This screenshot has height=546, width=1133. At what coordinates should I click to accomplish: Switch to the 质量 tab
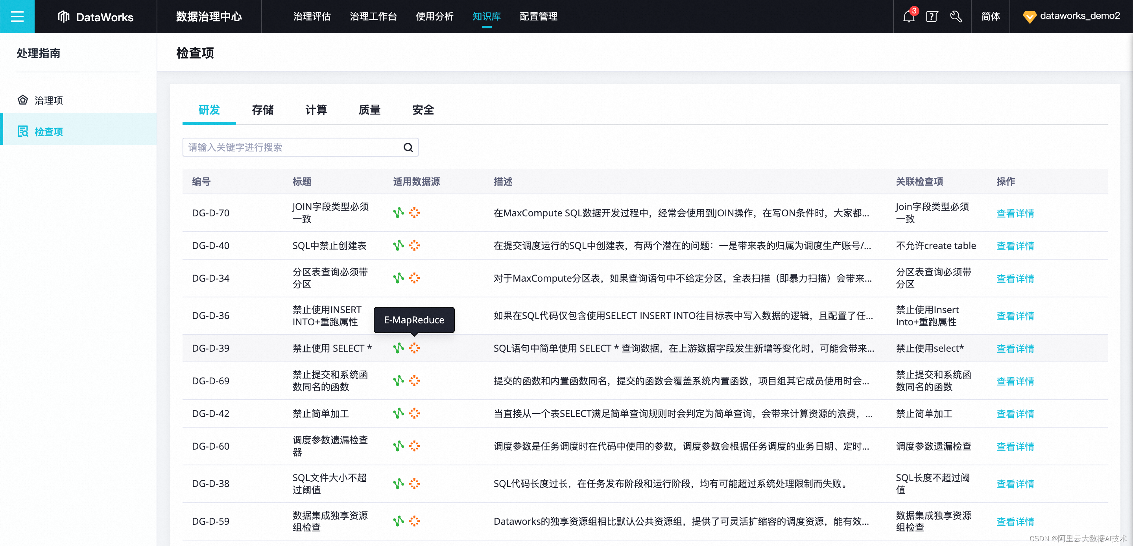click(x=370, y=110)
